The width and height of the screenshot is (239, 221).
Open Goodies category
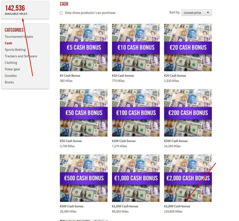(x=11, y=76)
